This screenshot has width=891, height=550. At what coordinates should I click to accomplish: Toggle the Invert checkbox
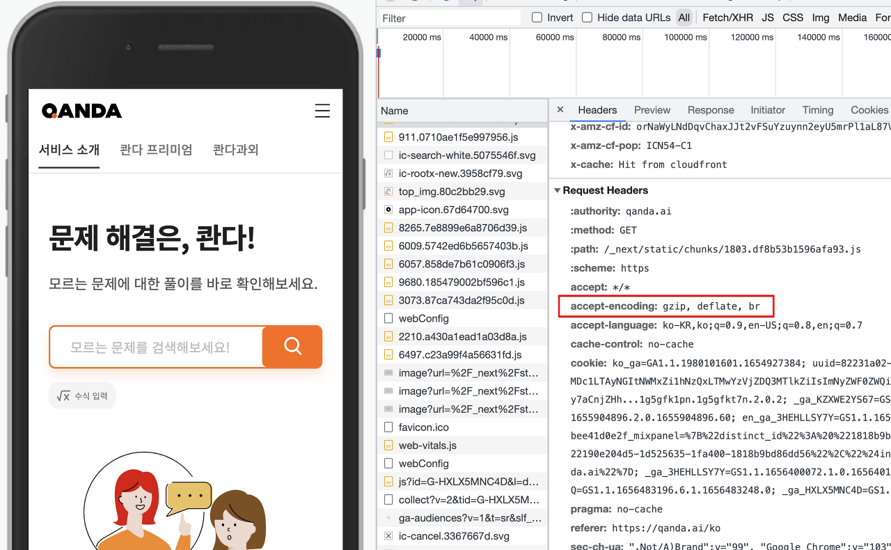(537, 17)
